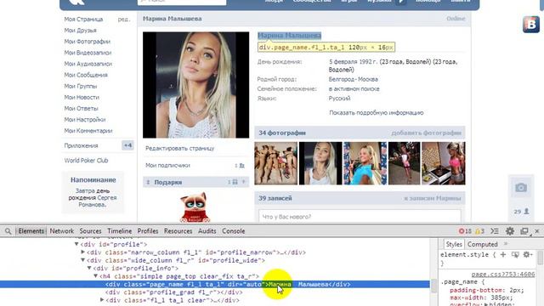Image resolution: width=544 pixels, height=306 pixels.
Task: Open the kitchen photo thumbnail at the right end
Action: click(444, 163)
